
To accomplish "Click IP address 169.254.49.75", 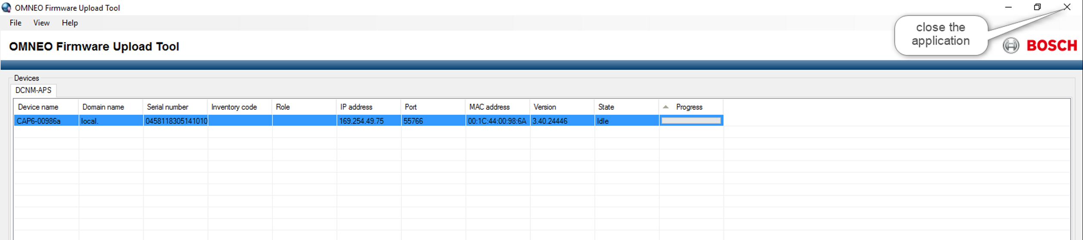I will click(x=369, y=121).
